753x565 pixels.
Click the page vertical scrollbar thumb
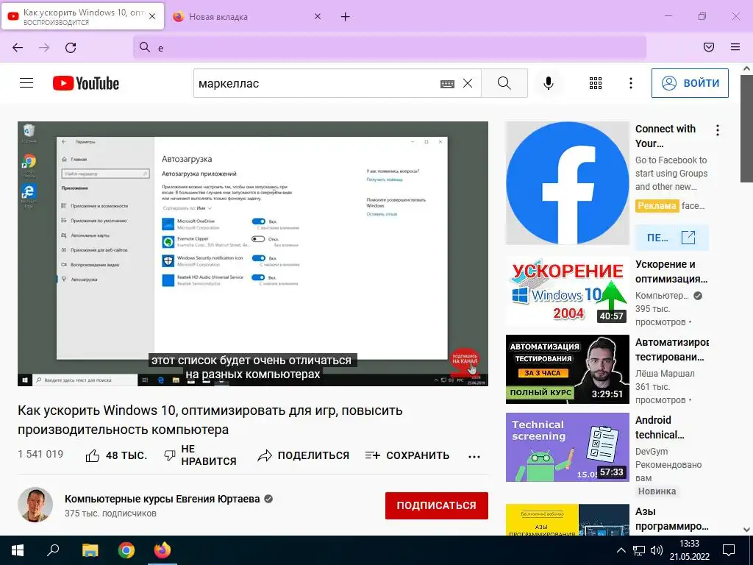[x=746, y=129]
